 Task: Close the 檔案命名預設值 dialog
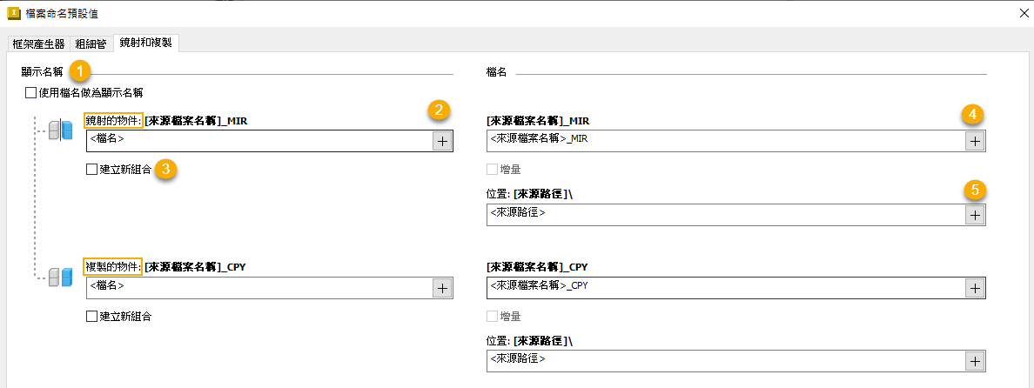(x=1022, y=12)
